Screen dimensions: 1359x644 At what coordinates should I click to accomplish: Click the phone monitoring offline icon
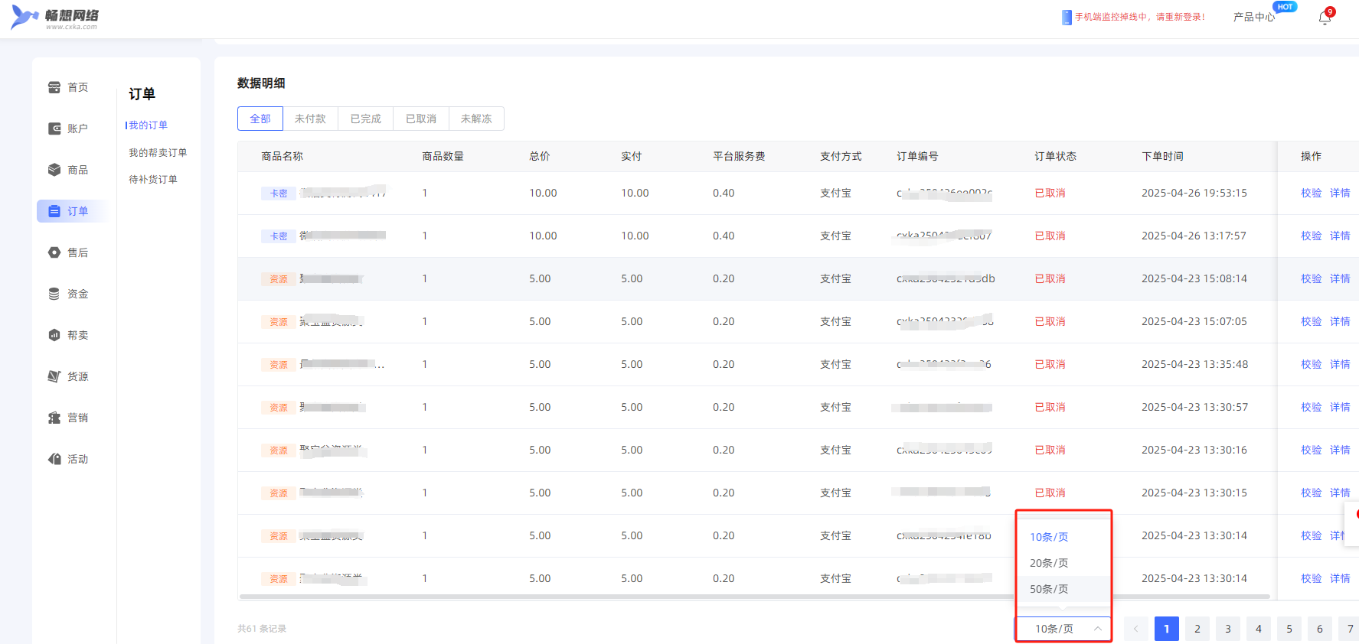[1067, 18]
